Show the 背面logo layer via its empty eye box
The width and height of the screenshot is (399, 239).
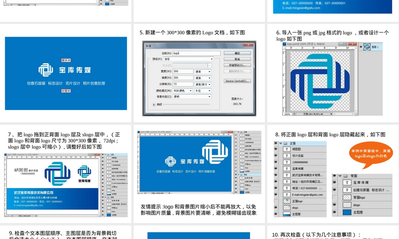point(334,197)
